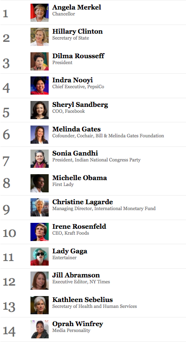Select the Oprah Winfrey name link
The height and width of the screenshot is (342, 186).
[77, 324]
